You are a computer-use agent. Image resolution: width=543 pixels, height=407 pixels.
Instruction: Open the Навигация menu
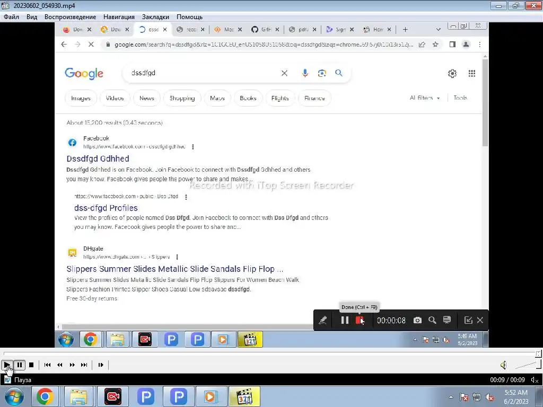(119, 16)
